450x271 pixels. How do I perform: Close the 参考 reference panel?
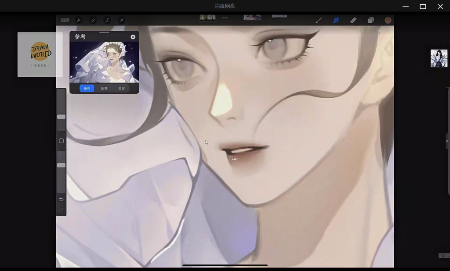(x=133, y=37)
